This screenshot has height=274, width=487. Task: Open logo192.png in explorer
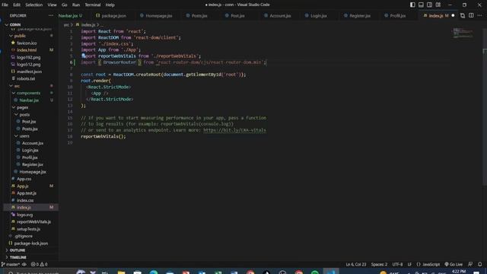(x=29, y=57)
